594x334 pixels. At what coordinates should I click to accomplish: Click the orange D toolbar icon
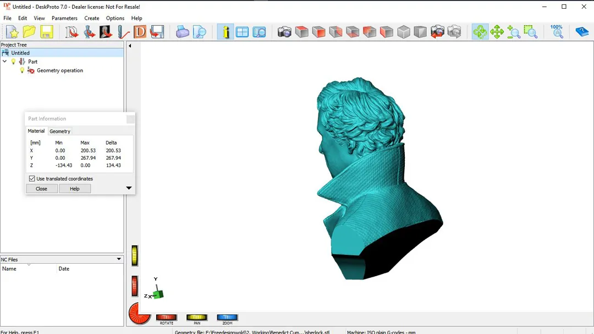click(140, 32)
